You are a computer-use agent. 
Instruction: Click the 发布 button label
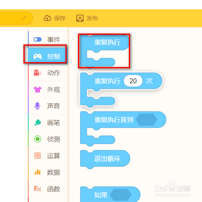pos(92,18)
